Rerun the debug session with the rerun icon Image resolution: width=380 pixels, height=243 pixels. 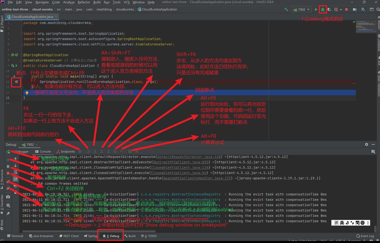tap(8, 151)
